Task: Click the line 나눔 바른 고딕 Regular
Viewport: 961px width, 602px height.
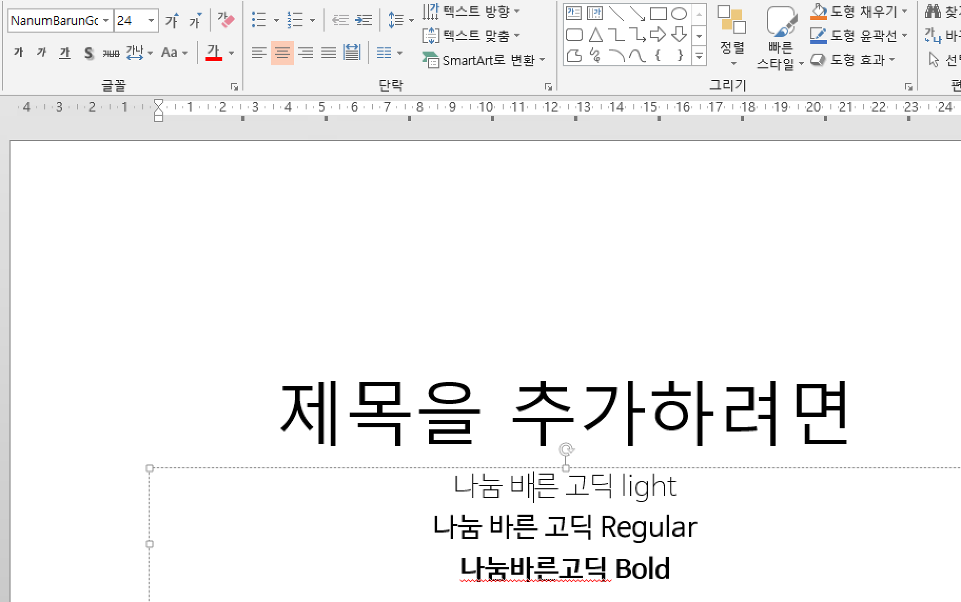Action: click(x=565, y=527)
